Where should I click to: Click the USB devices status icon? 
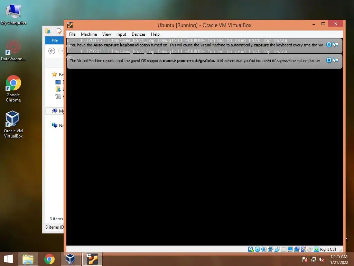pyautogui.click(x=277, y=249)
